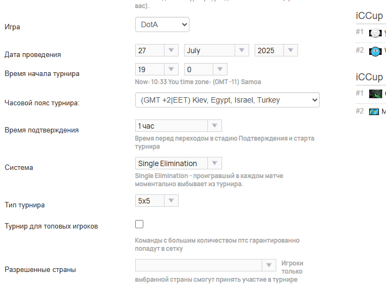Open the year dropdown arrow next to 2025
Screen dimensions: 386x285
(x=290, y=50)
